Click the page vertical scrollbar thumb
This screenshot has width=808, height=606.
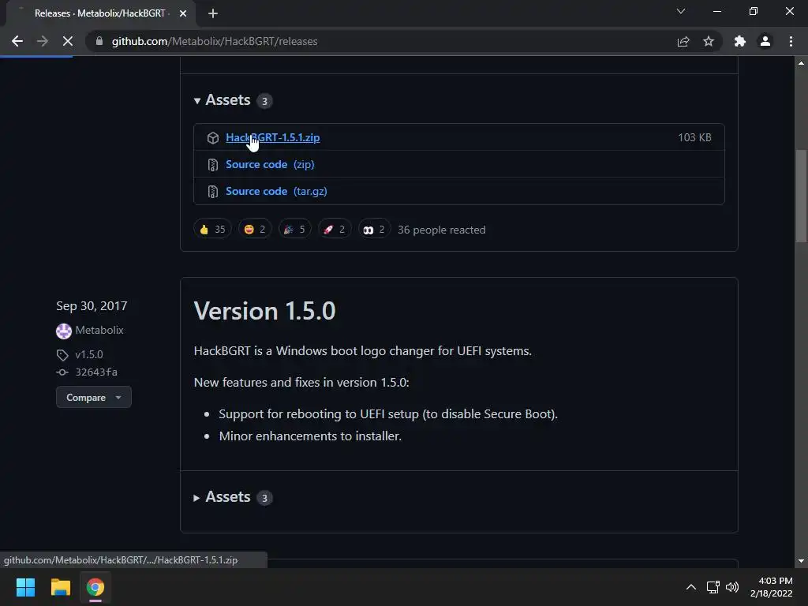coord(801,196)
